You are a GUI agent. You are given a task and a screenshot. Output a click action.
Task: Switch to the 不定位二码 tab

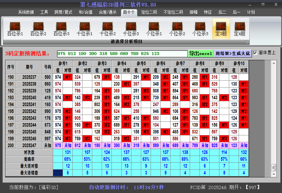point(173,12)
